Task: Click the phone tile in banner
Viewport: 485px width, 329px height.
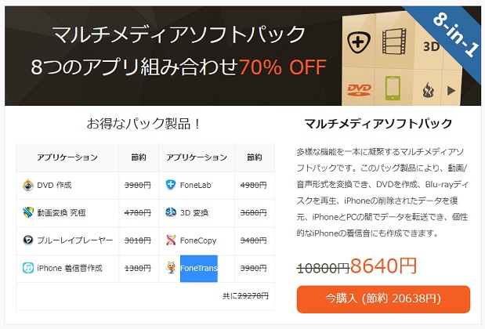Action: 393,89
